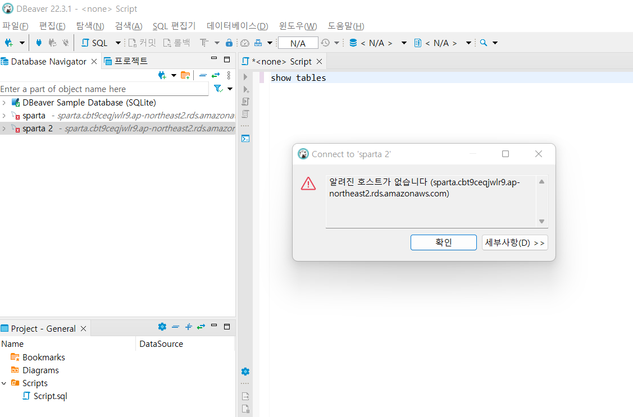The width and height of the screenshot is (633, 417).
Task: Open the 데이터베이스(D) menu
Action: (x=238, y=26)
